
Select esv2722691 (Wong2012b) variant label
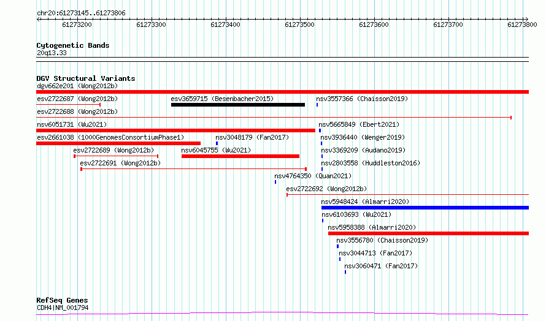120,163
